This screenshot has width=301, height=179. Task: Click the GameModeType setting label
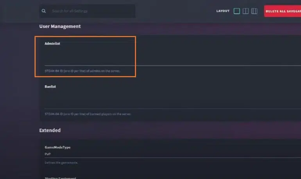[57, 147]
